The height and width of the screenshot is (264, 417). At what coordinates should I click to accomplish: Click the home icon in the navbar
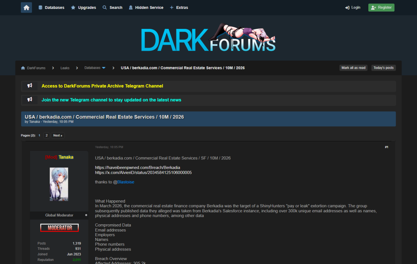pyautogui.click(x=26, y=7)
